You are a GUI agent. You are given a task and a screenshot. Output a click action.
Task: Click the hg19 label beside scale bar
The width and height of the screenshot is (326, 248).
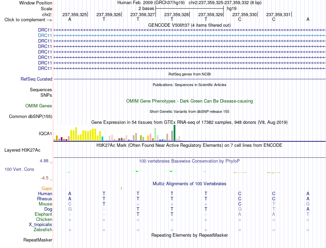coord(232,9)
